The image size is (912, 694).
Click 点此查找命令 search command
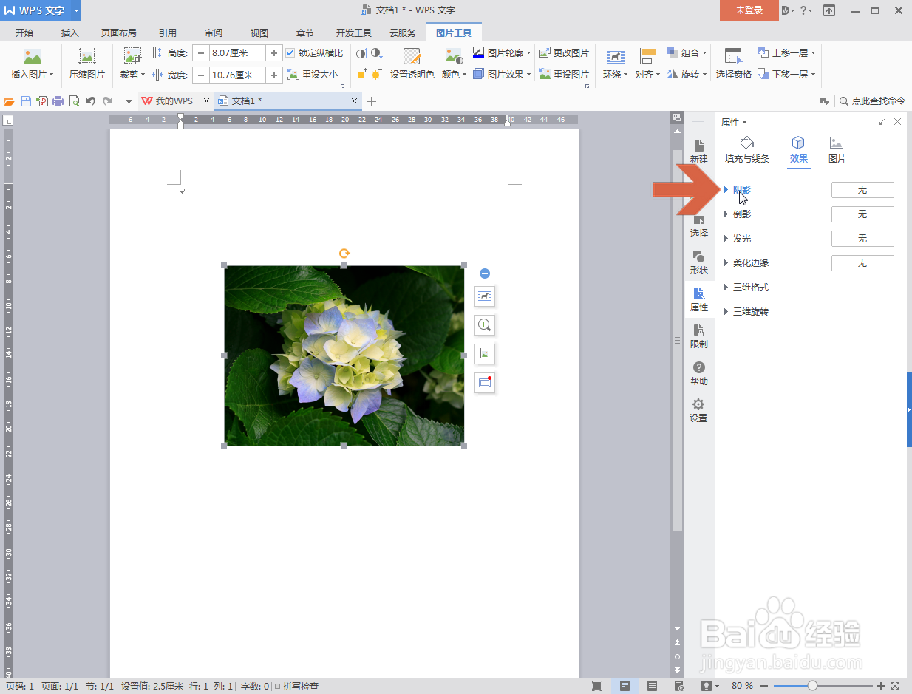point(872,101)
